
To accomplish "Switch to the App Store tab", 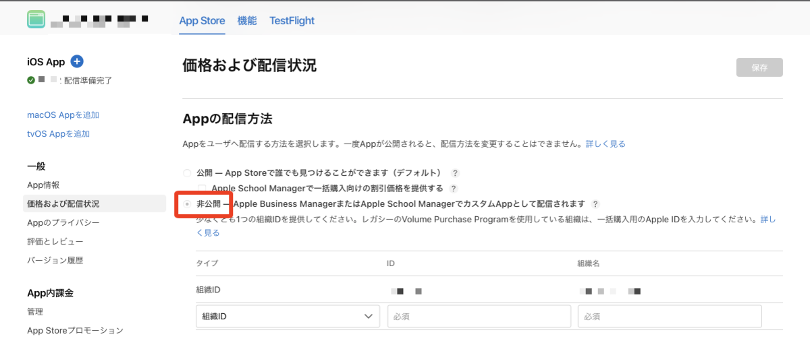I will point(202,20).
